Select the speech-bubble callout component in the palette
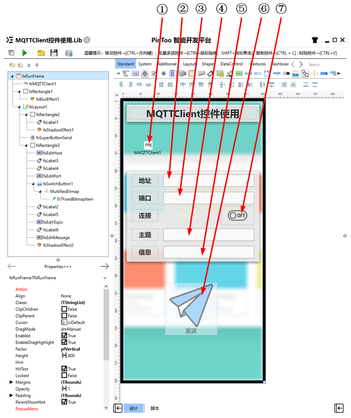Image resolution: width=351 pixels, height=418 pixels. pyautogui.click(x=201, y=73)
